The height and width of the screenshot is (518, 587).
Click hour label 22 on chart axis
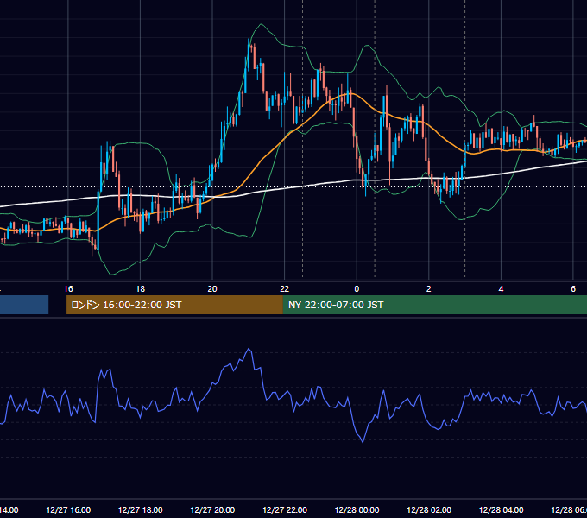(x=285, y=289)
